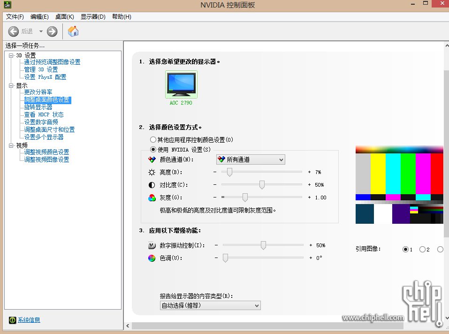Click the vertical scrollbar down arrow
This screenshot has width=449, height=334.
click(x=447, y=318)
